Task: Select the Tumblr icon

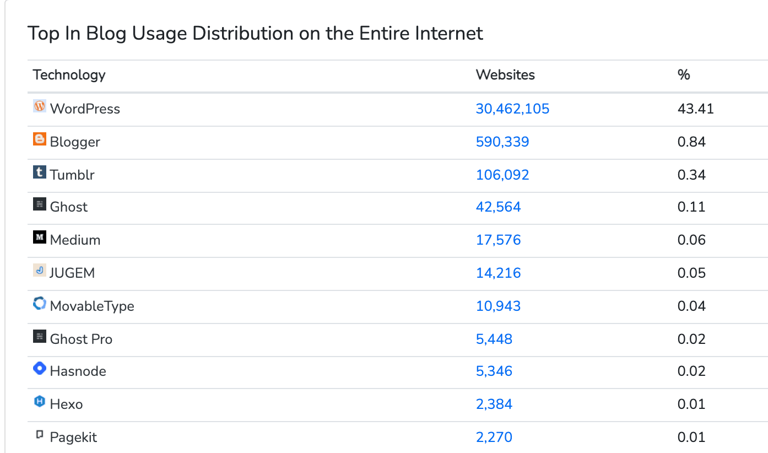Action: (39, 172)
